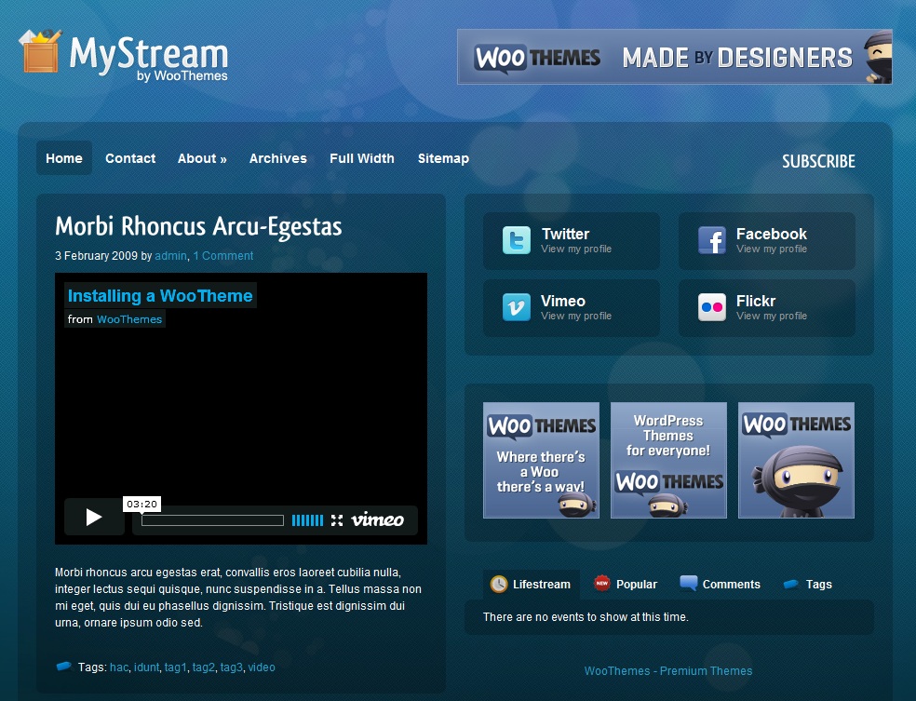The width and height of the screenshot is (916, 701).
Task: Open the Contact page
Action: 130,158
